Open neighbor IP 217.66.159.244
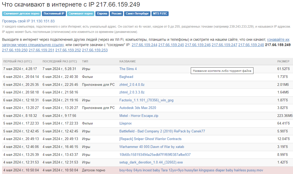The width and height of the screenshot is (293, 174). coord(144,45)
